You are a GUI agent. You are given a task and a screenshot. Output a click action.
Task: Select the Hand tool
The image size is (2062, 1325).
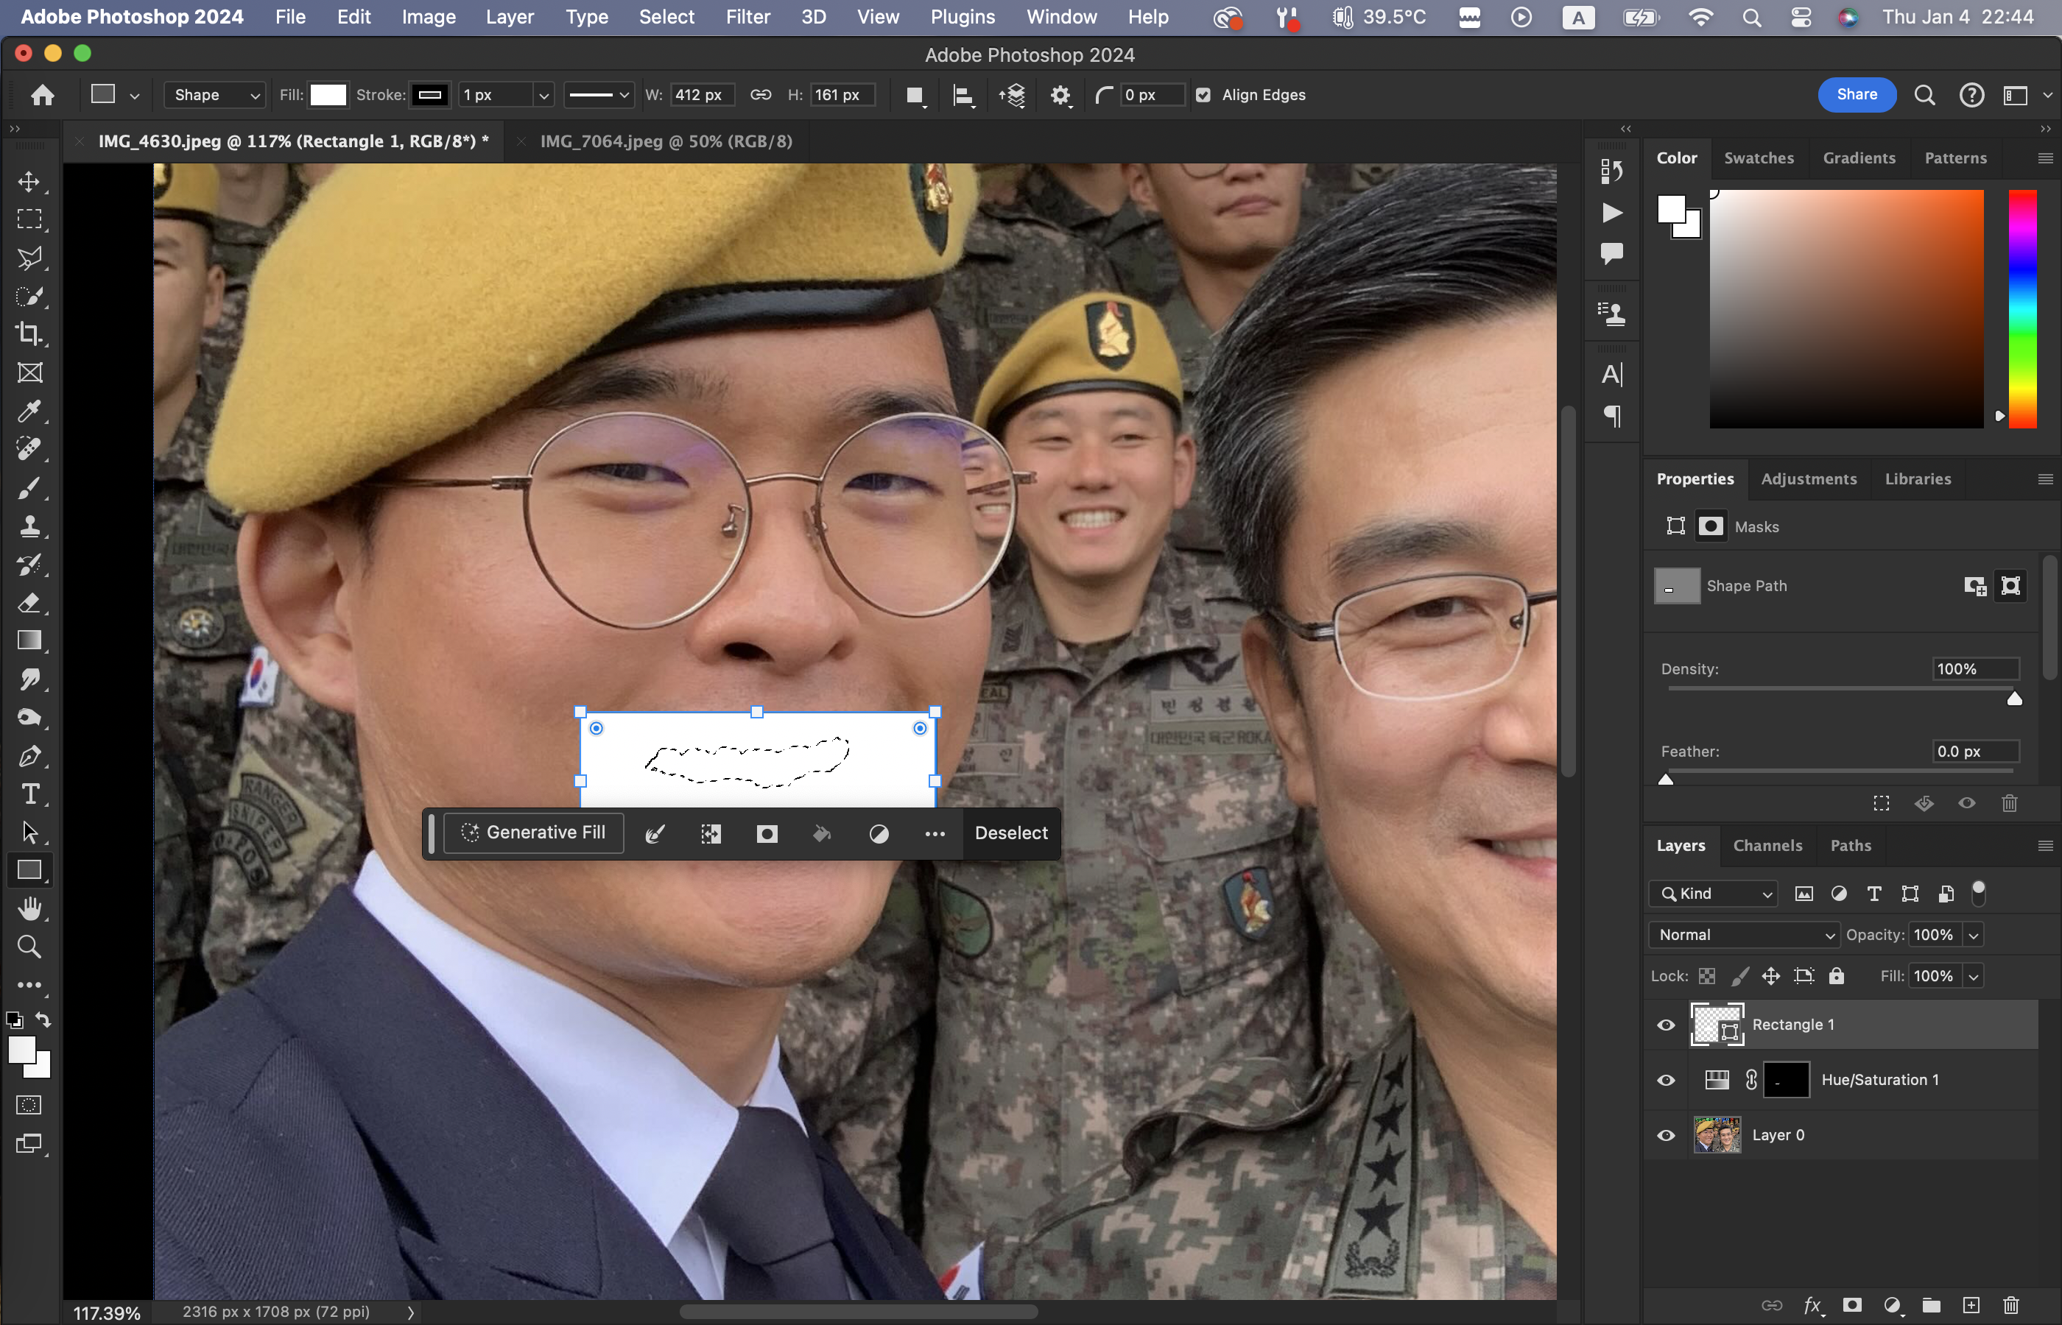point(29,908)
